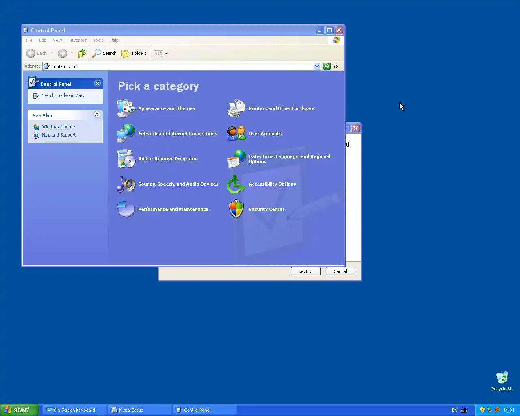Image resolution: width=520 pixels, height=416 pixels.
Task: Open the Edit menu
Action: 43,40
